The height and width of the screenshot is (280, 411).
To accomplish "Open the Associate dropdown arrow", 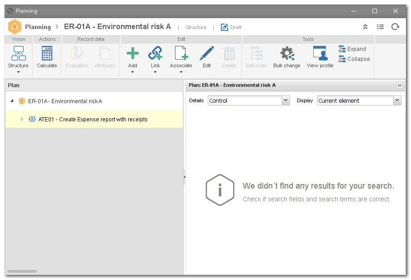I will [x=181, y=72].
